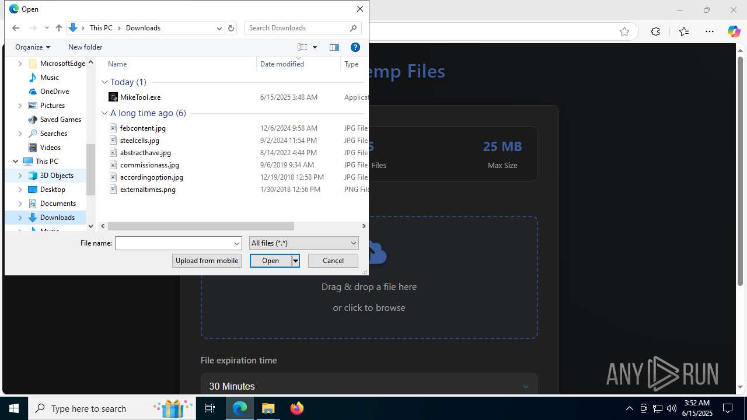This screenshot has height=420, width=747.
Task: Expand the address bar path history
Action: [219, 28]
